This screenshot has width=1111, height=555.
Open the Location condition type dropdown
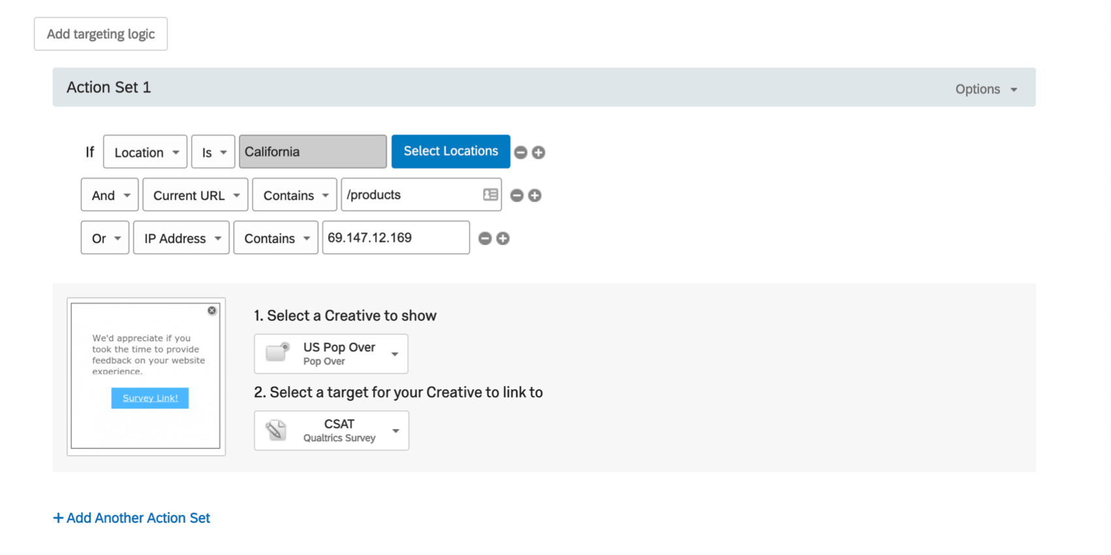[145, 152]
